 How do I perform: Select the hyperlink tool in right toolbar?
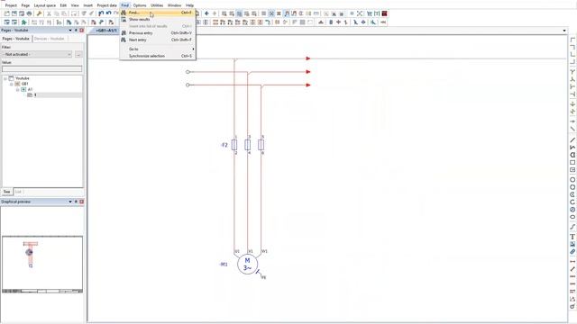572,252
